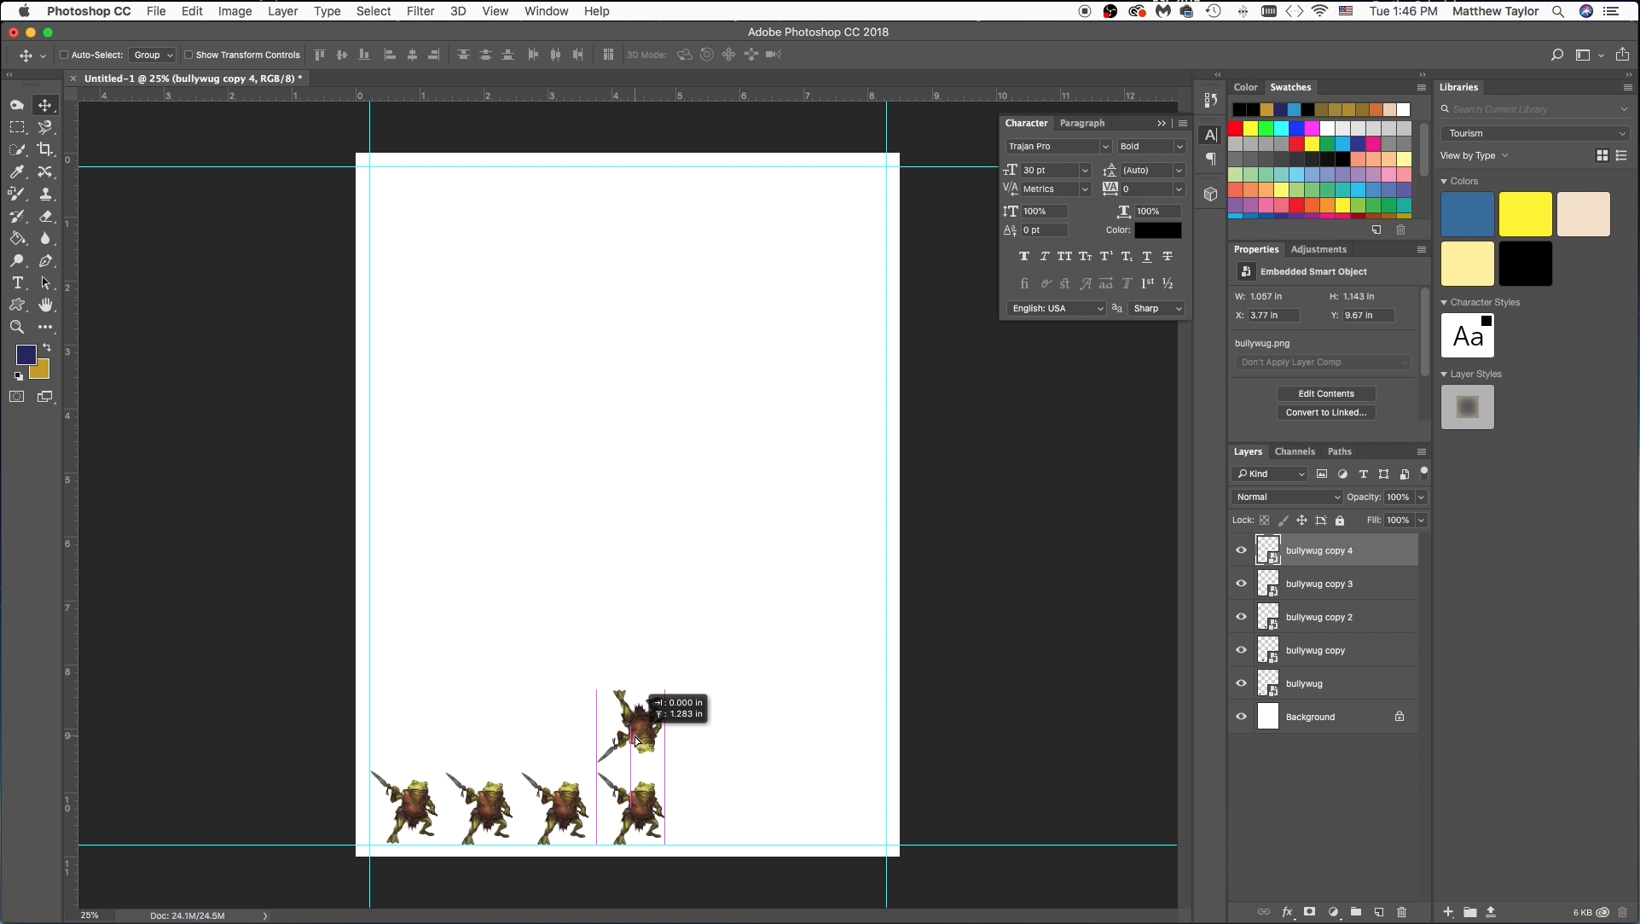This screenshot has width=1640, height=924.
Task: Select the Zoom tool
Action: point(17,327)
